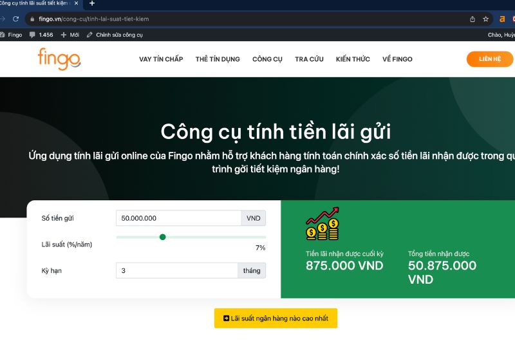Viewport: 515px width, 343px height.
Task: Click the 875.000 VND interest value
Action: (344, 266)
